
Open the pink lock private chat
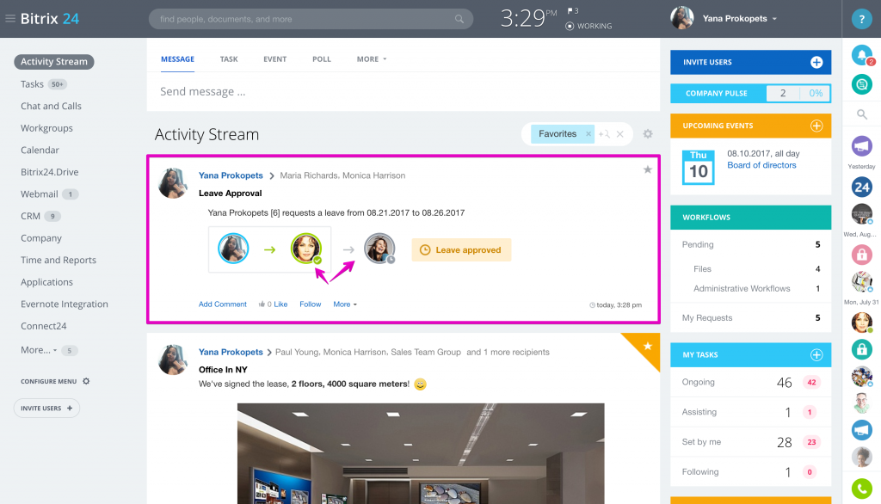[861, 255]
